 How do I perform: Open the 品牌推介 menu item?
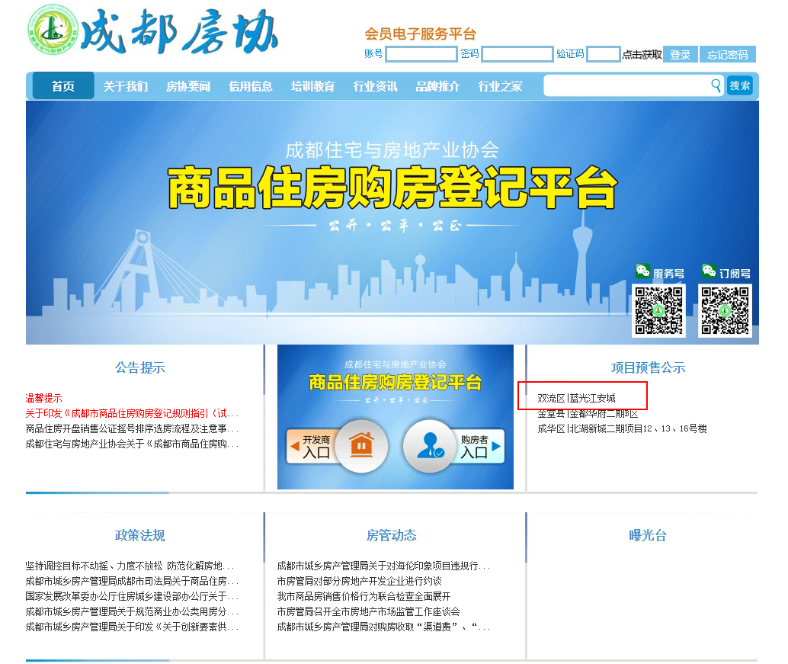pyautogui.click(x=437, y=86)
